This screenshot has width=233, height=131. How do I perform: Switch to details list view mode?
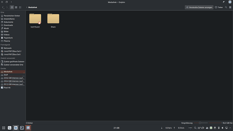(20, 7)
